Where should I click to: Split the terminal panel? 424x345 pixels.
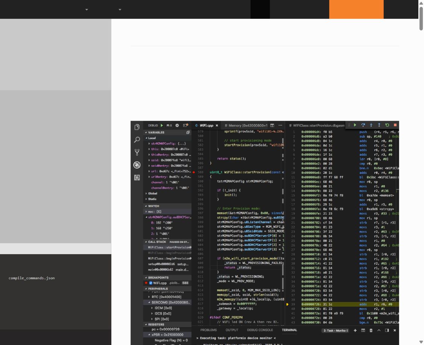363,330
